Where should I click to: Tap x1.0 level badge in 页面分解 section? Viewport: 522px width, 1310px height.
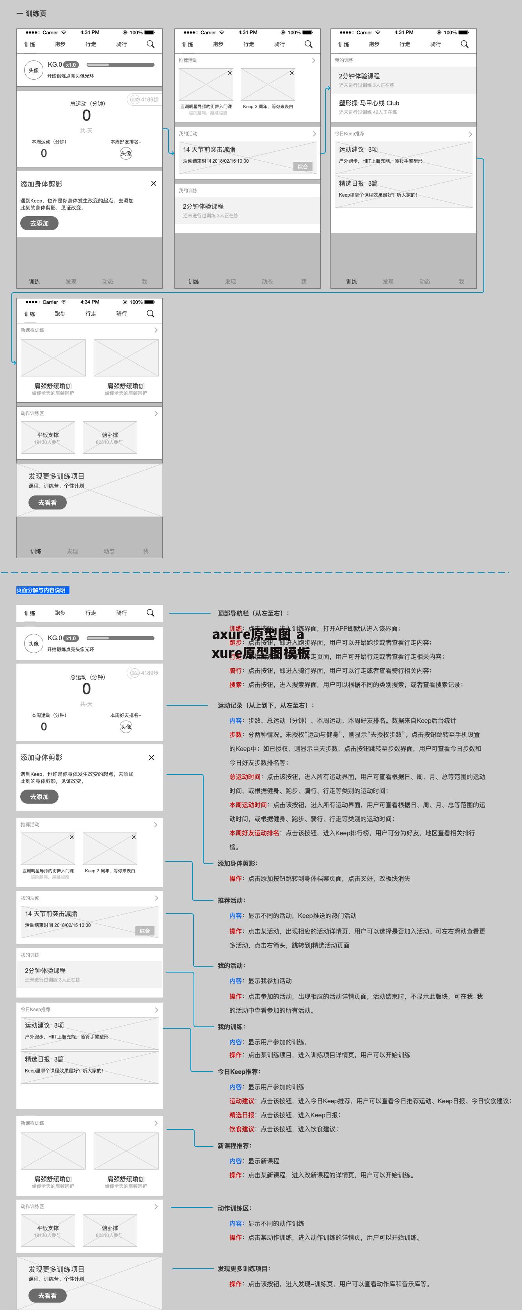coord(71,638)
